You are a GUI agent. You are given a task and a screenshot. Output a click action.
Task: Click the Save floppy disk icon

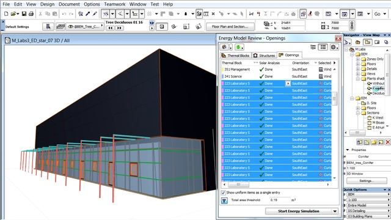point(24,14)
